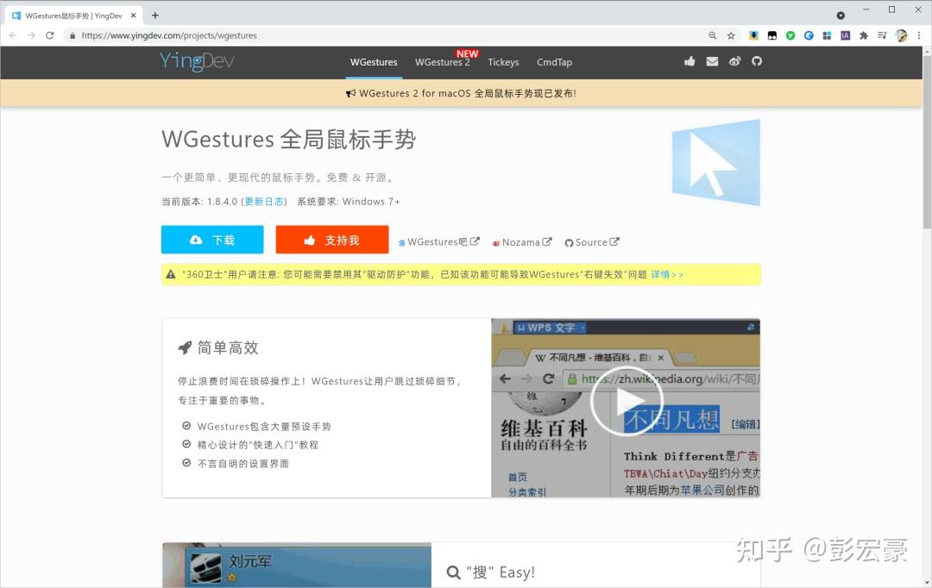This screenshot has height=588, width=932.
Task: Switch to the WGestures 2 tab
Action: 443,61
